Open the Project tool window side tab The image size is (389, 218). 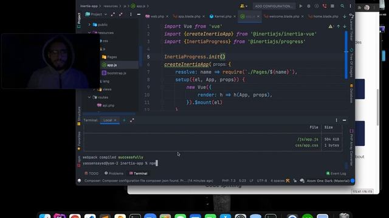click(x=79, y=20)
